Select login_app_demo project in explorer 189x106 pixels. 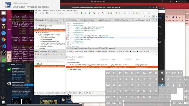pyautogui.click(x=43, y=28)
